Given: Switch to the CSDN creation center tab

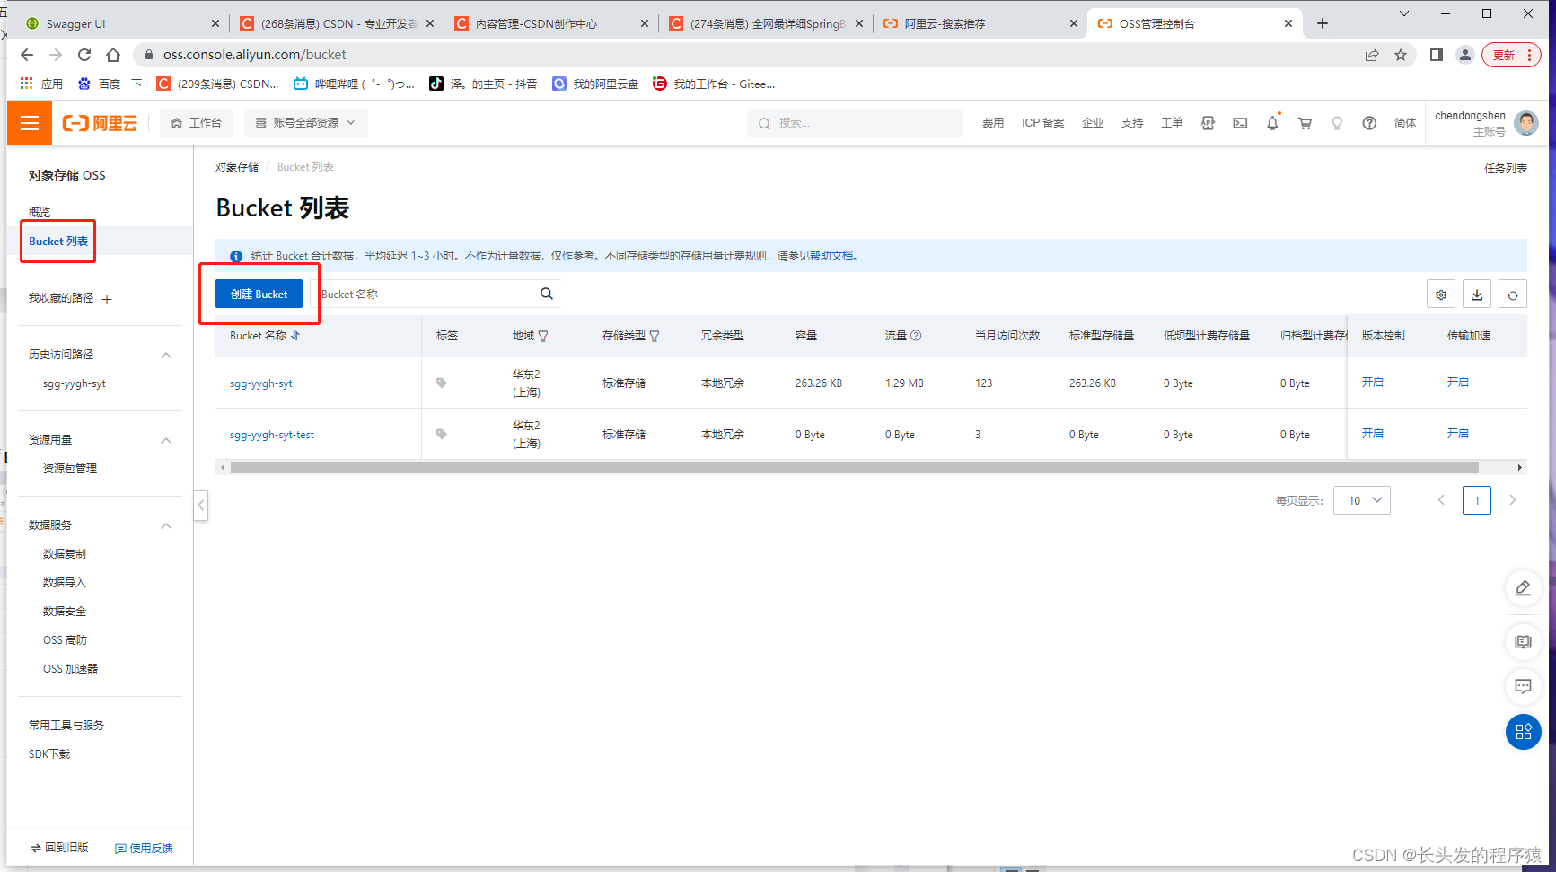Looking at the screenshot, I should tap(550, 23).
